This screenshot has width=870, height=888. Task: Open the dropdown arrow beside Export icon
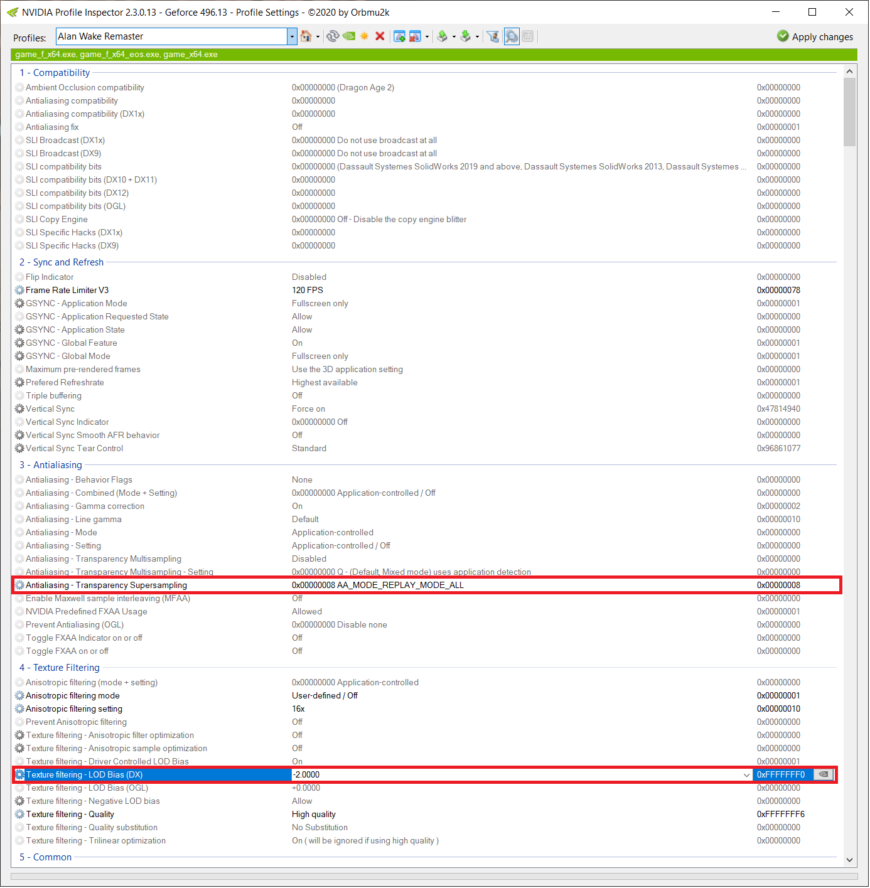(x=454, y=37)
